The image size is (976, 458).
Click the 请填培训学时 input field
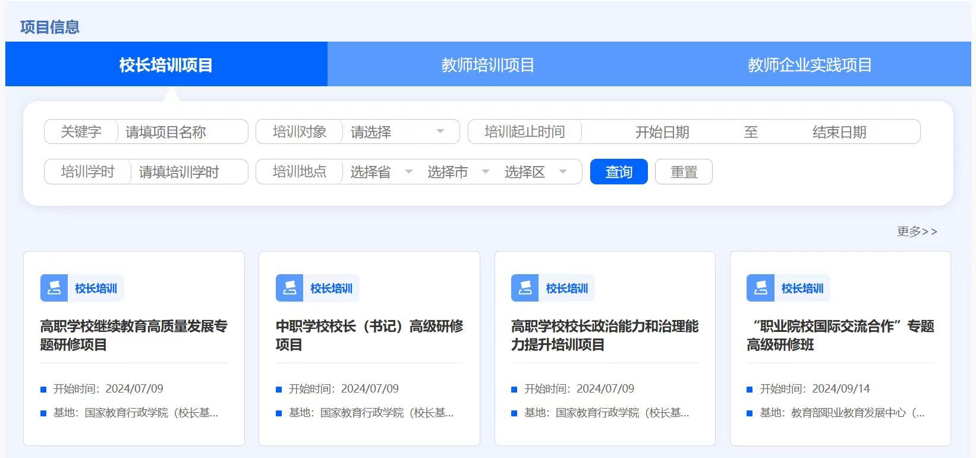pyautogui.click(x=187, y=172)
